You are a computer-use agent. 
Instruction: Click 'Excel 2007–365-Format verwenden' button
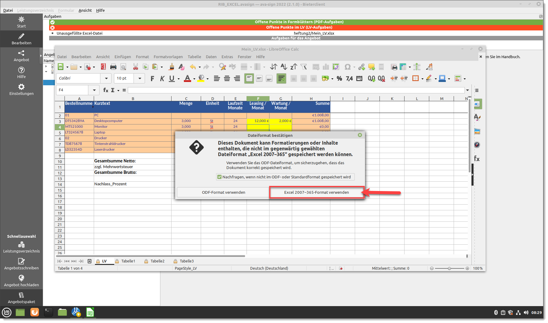tap(317, 192)
